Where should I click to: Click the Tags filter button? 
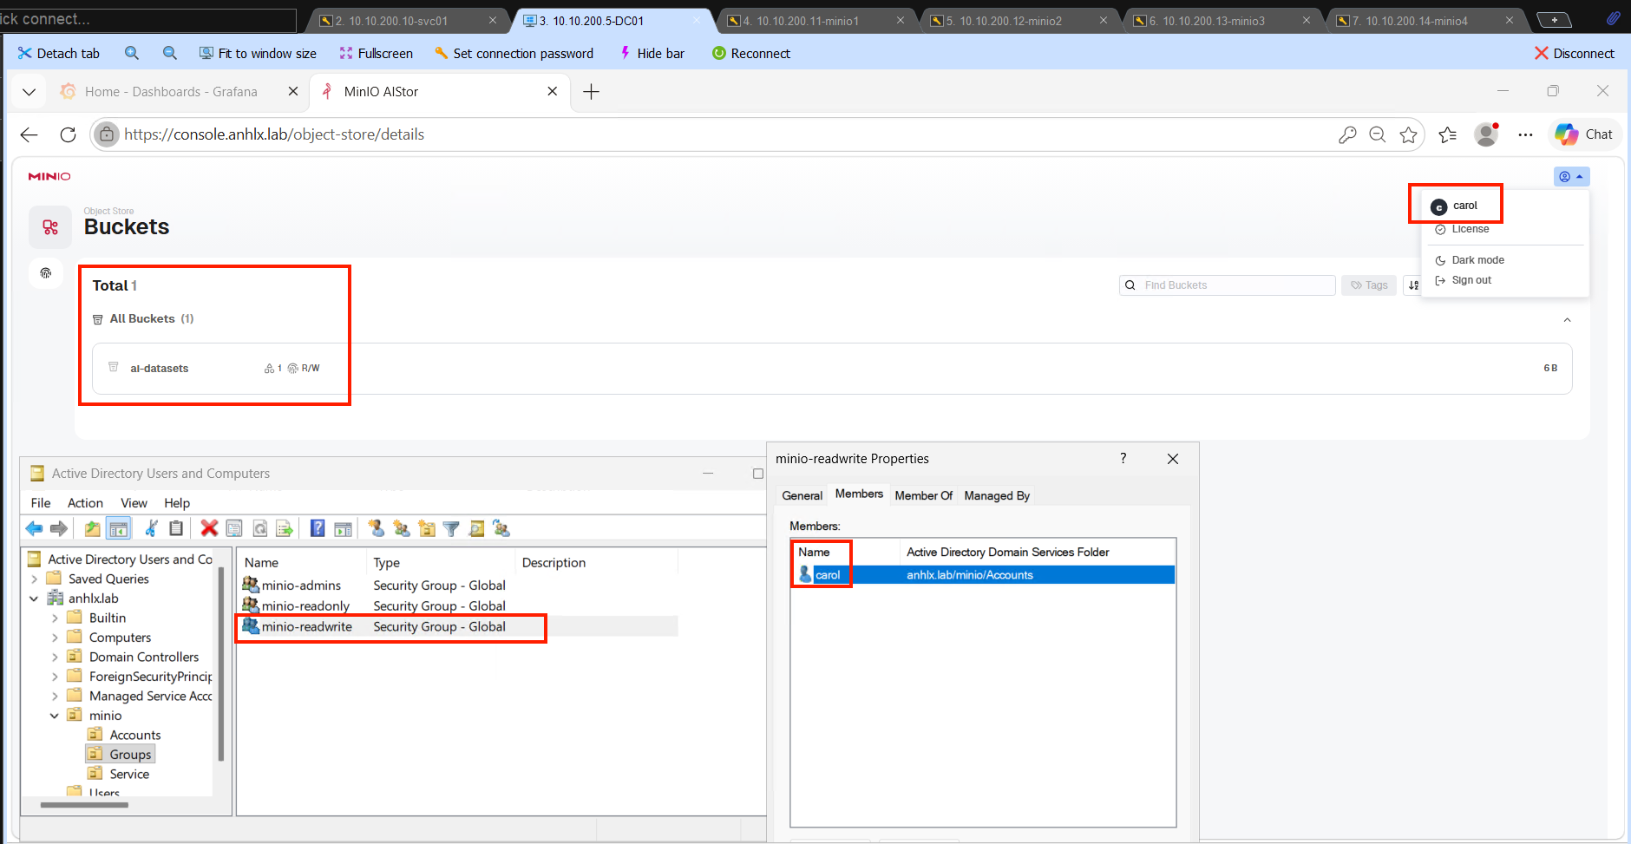click(1369, 285)
